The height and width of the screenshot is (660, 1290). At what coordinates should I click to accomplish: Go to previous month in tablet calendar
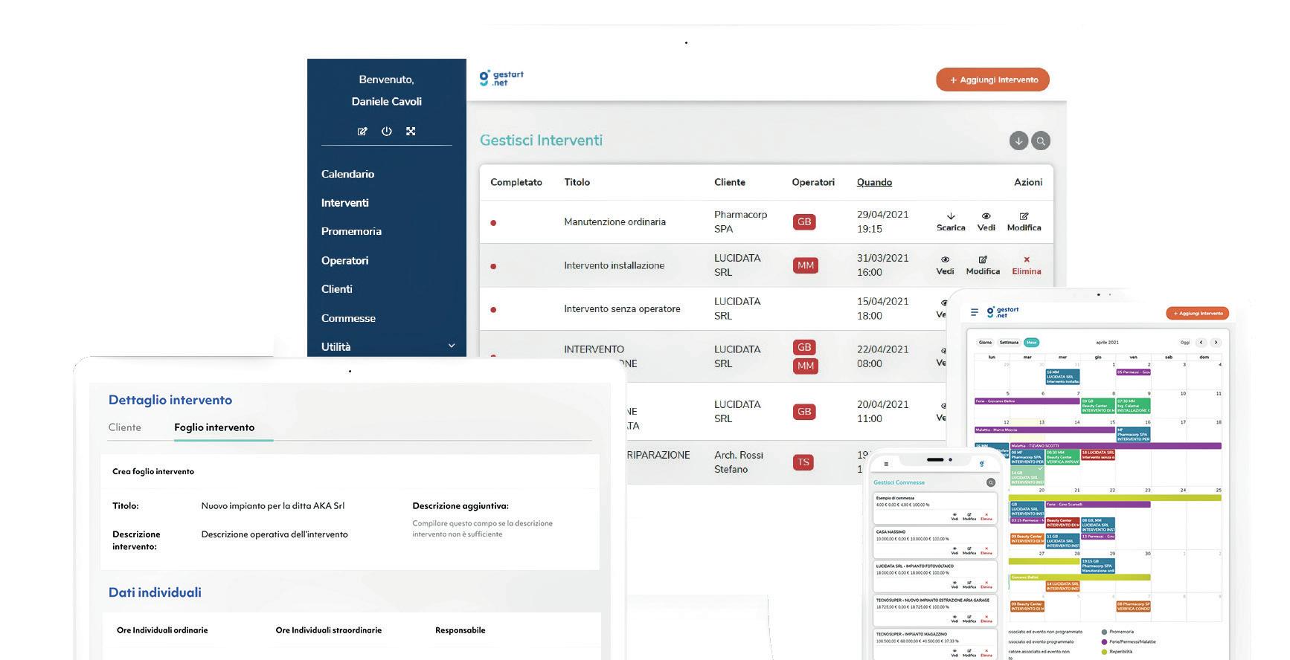coord(1201,343)
